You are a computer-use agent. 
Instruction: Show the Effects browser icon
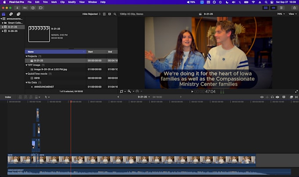point(291,97)
